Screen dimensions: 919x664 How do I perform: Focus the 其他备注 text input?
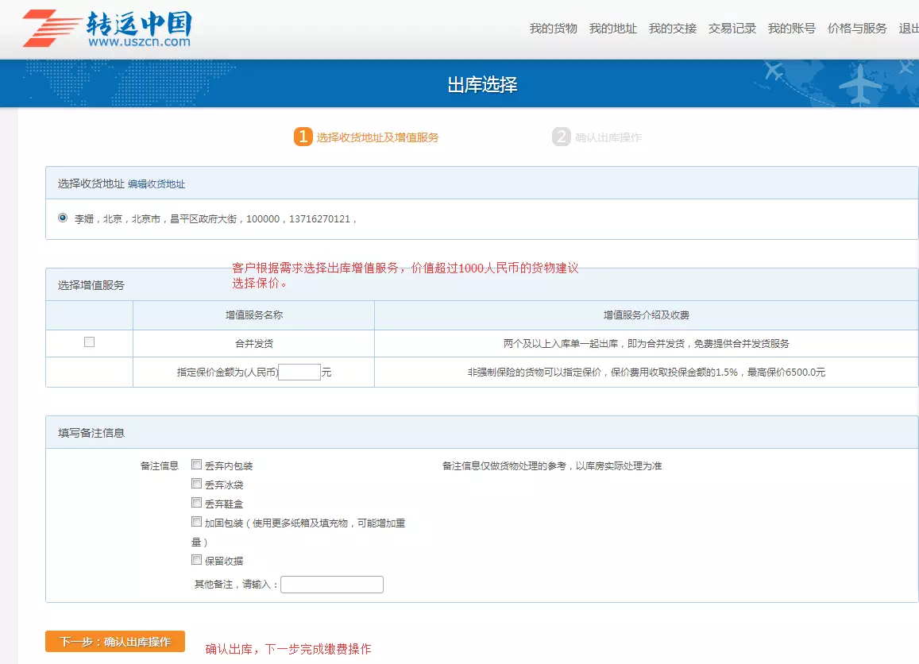click(332, 585)
